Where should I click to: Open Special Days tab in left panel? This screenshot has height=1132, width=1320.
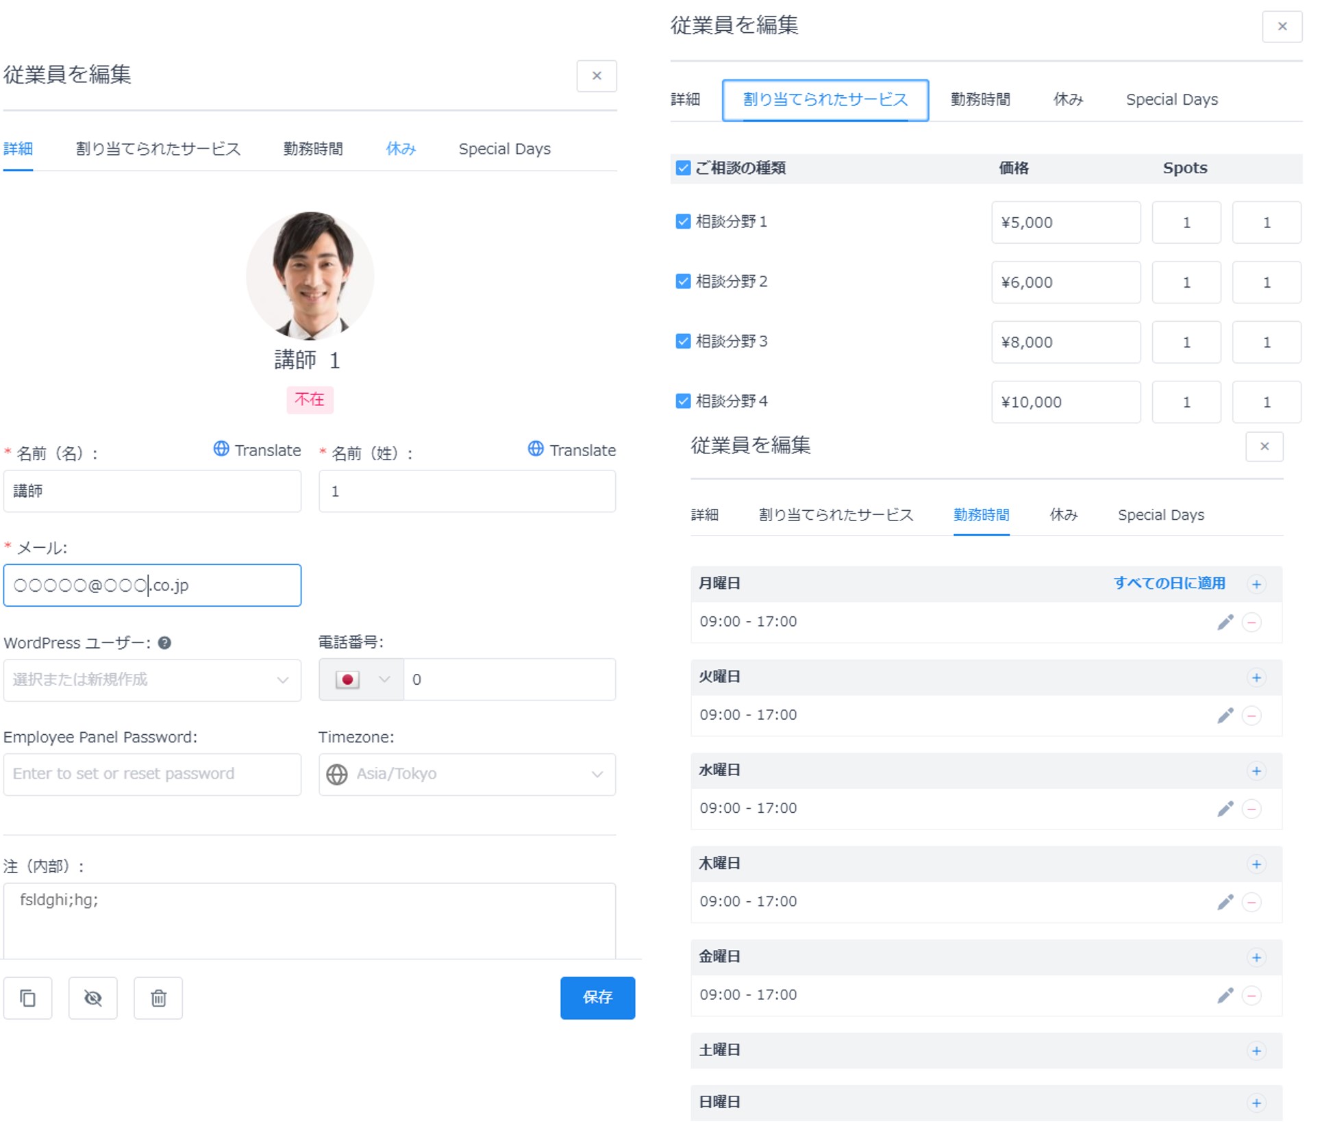504,149
